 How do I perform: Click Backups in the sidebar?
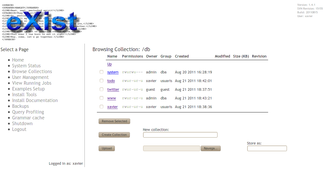[x=21, y=106]
